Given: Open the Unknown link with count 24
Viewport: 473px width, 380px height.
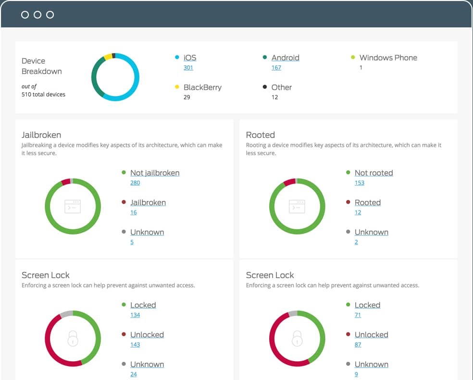Looking at the screenshot, I should (x=147, y=364).
